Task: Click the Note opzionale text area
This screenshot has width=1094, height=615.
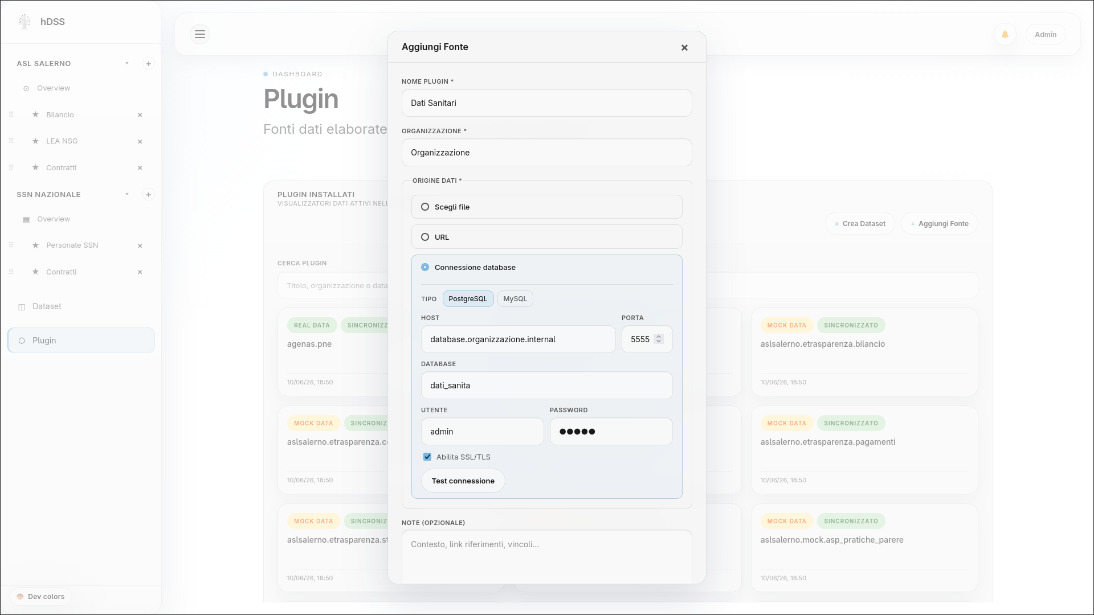Action: [x=546, y=557]
